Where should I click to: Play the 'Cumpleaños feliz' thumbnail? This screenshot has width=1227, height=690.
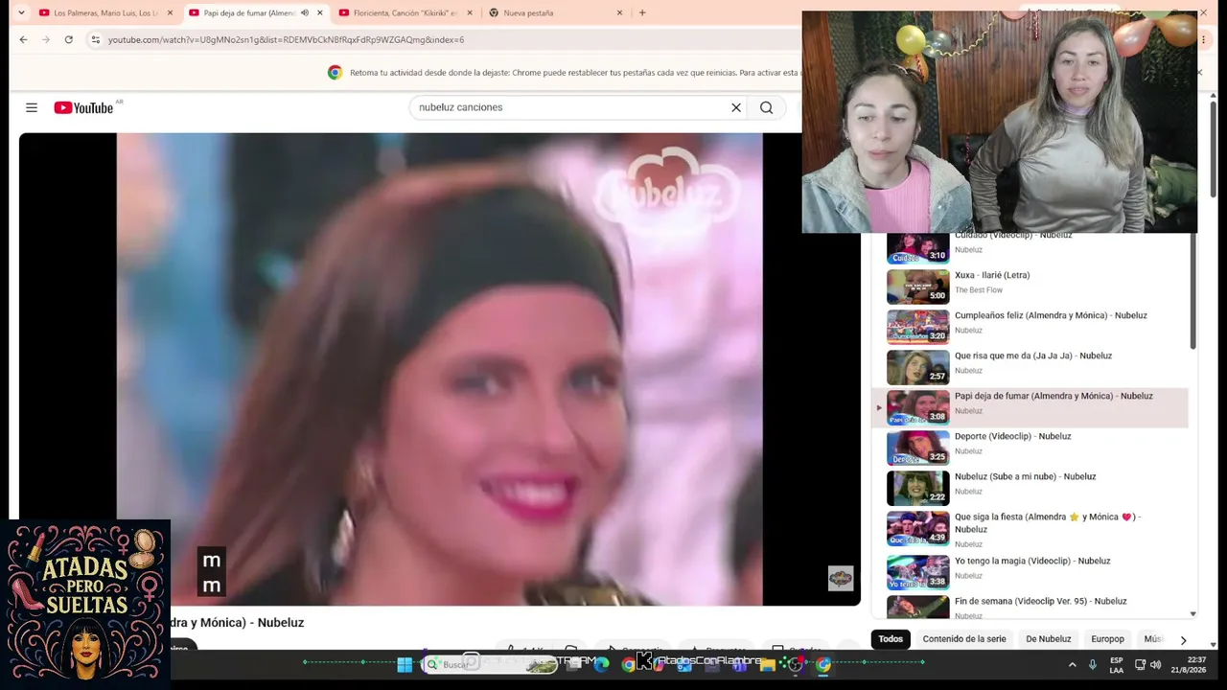[917, 327]
